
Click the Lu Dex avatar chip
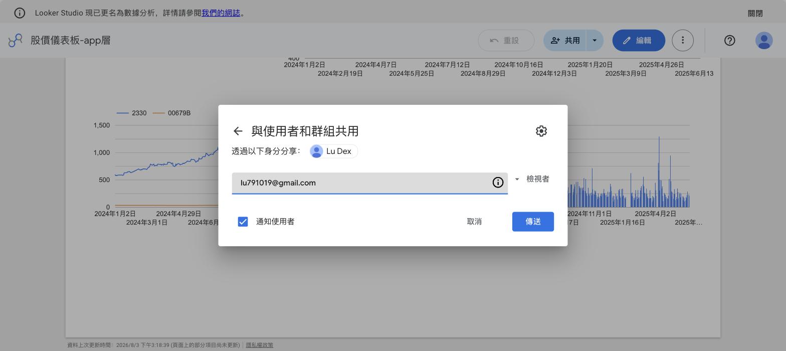click(334, 151)
